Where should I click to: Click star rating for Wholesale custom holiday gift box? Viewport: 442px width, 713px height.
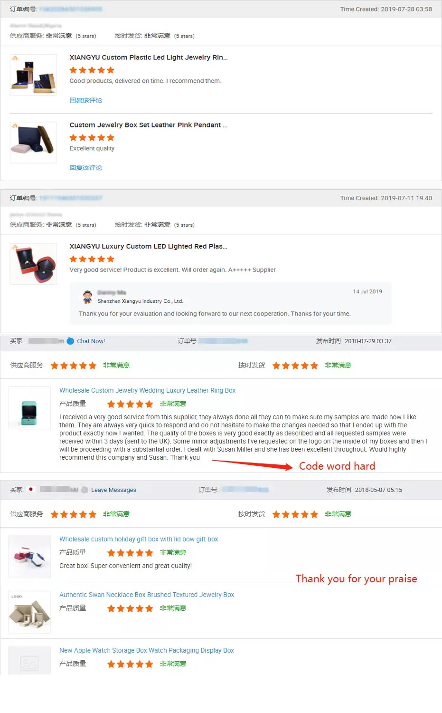pos(130,553)
